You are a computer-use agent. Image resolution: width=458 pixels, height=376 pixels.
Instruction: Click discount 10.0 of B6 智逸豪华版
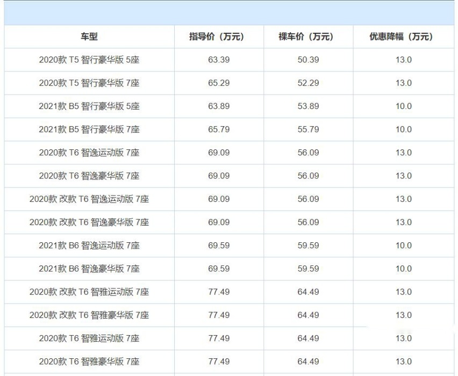coord(404,269)
